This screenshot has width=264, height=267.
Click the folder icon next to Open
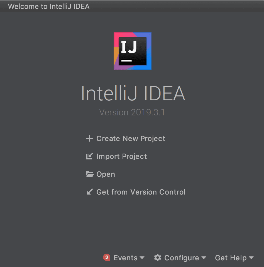(x=90, y=174)
